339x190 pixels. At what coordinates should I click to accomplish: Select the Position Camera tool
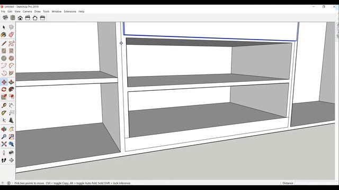point(4,153)
